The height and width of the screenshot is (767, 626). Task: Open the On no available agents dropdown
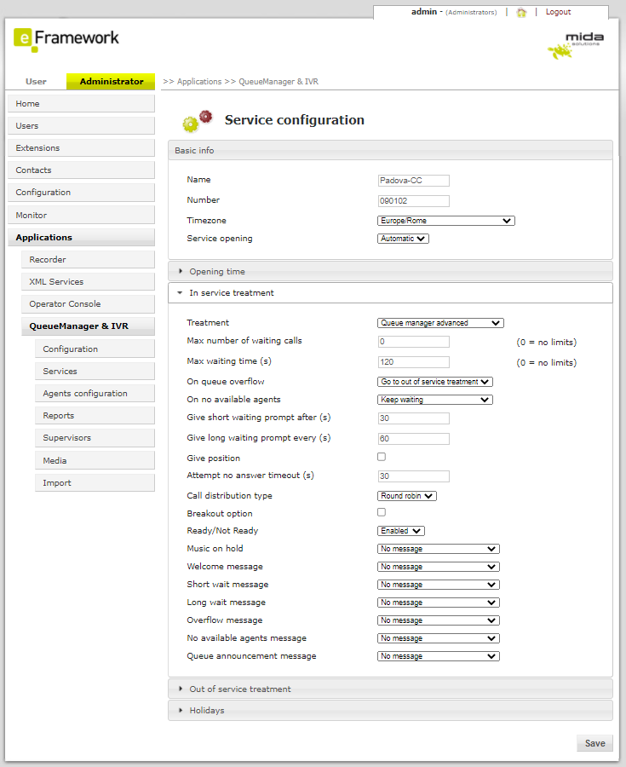435,400
